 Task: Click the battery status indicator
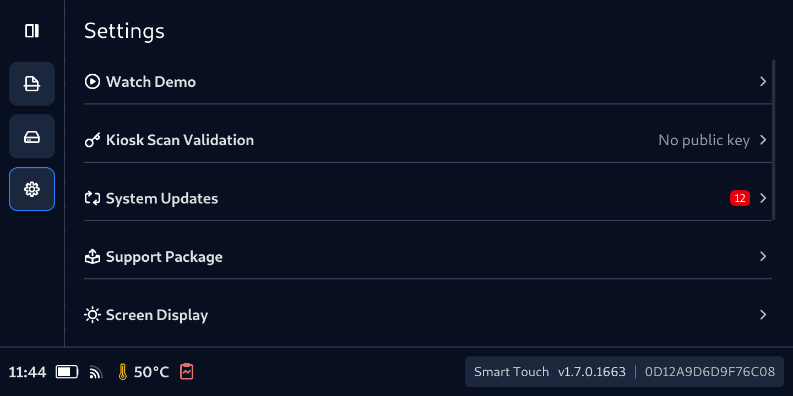[67, 372]
